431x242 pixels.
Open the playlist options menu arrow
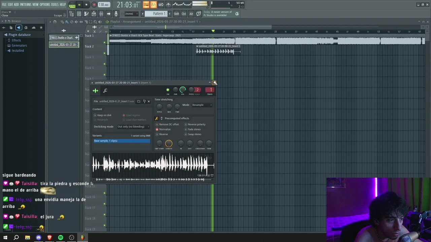click(x=50, y=22)
